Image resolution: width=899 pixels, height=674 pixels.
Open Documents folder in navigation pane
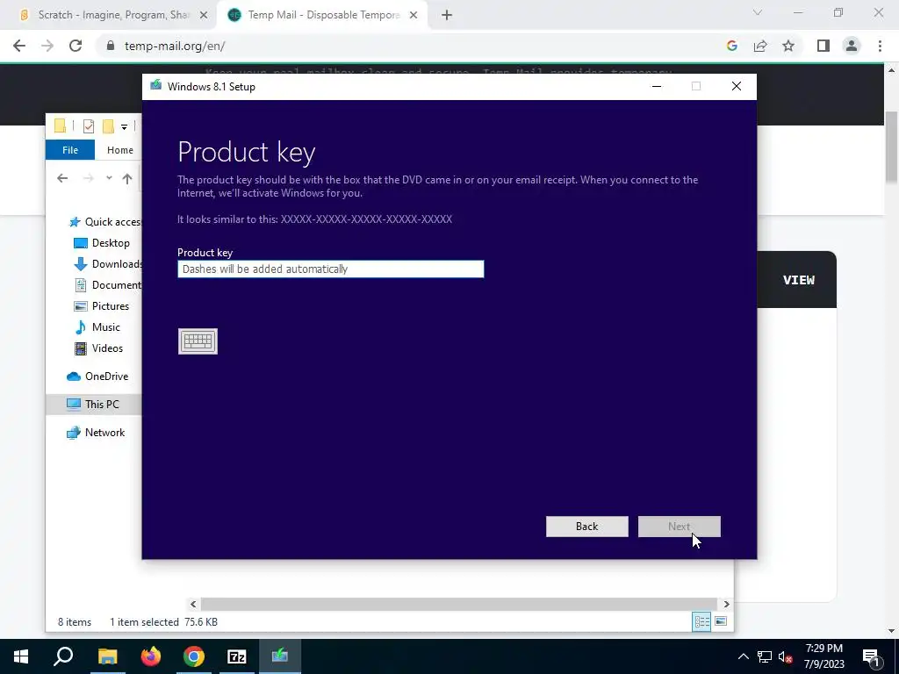[108, 285]
